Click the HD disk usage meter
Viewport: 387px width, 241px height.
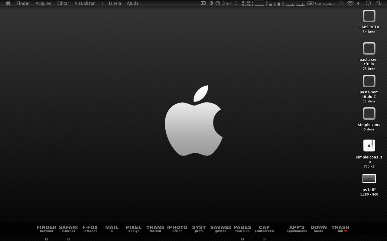[277, 3]
